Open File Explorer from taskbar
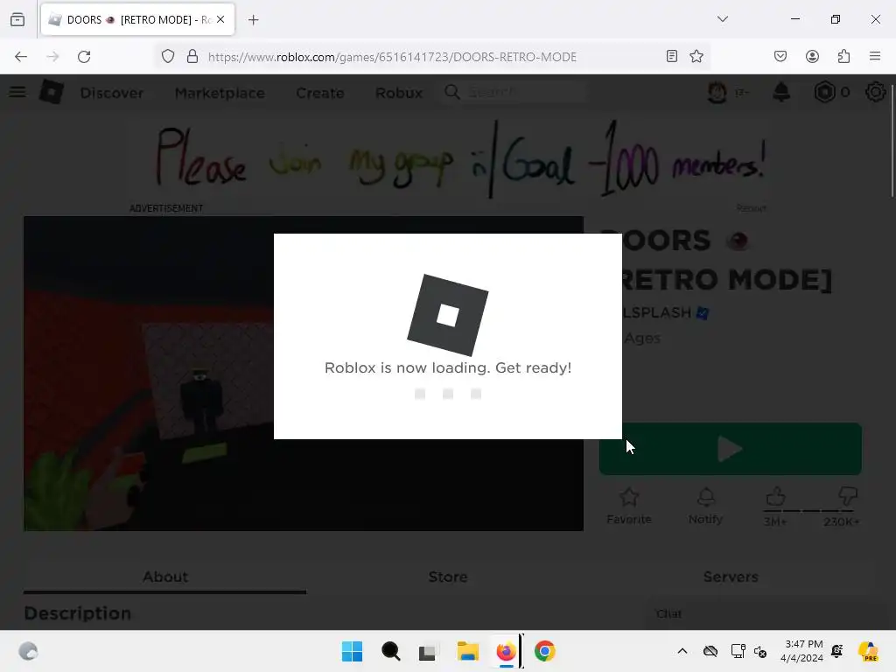 [x=468, y=651]
